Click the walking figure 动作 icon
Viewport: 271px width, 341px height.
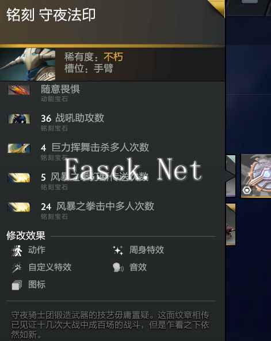click(17, 250)
